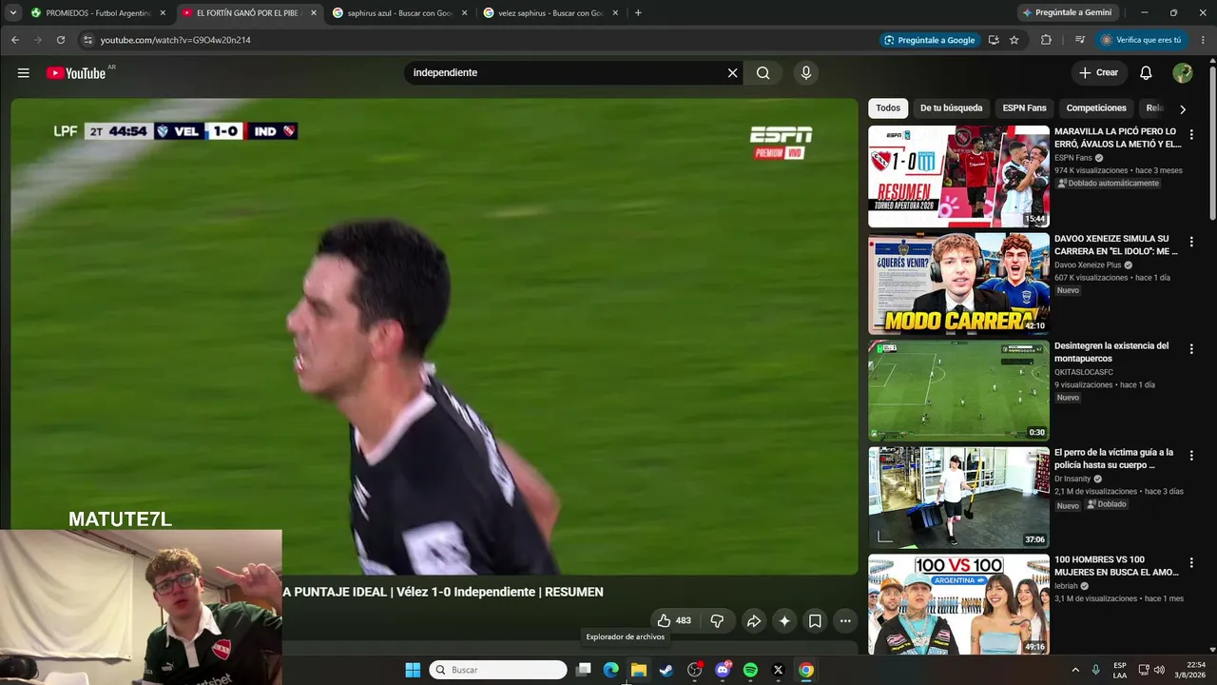Open the Crear menu button
Image resolution: width=1217 pixels, height=685 pixels.
(1099, 73)
